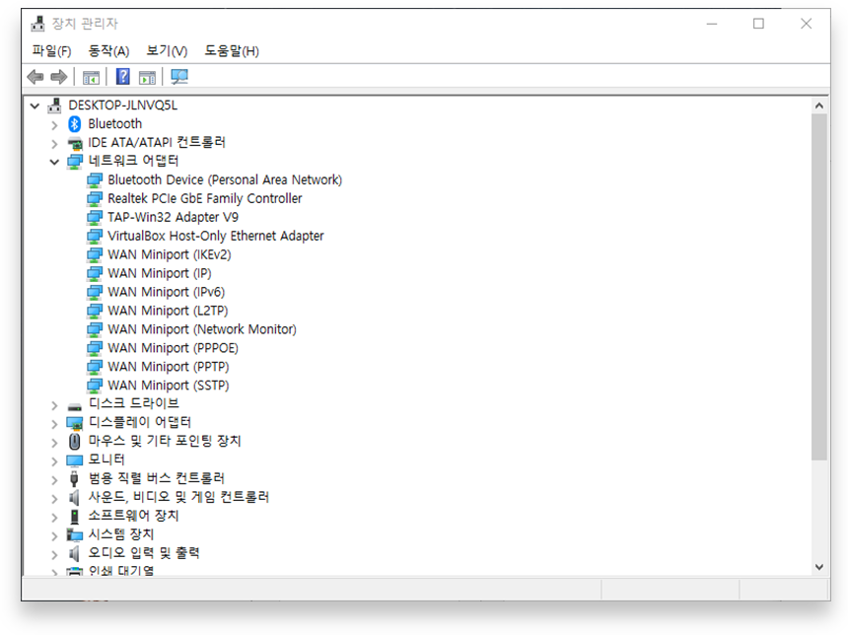Viewport: 848px width, 635px height.
Task: Expand the 범용 직렬 버스 컨트롤러 category
Action: coord(54,480)
